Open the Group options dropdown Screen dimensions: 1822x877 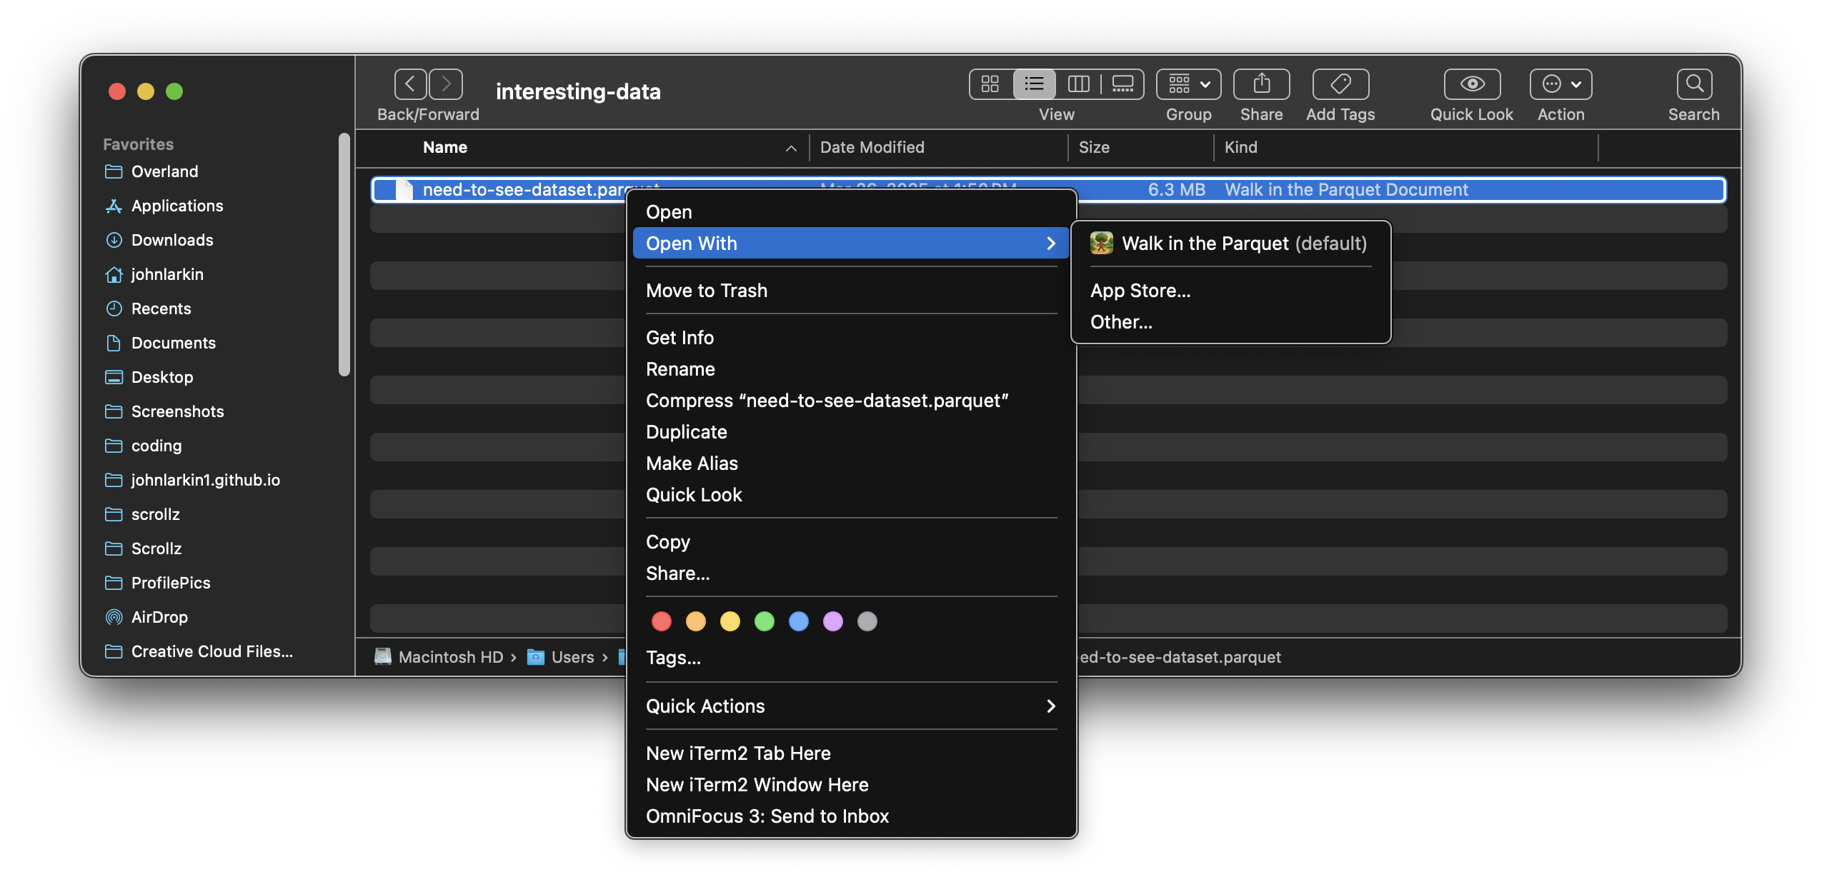pyautogui.click(x=1189, y=84)
